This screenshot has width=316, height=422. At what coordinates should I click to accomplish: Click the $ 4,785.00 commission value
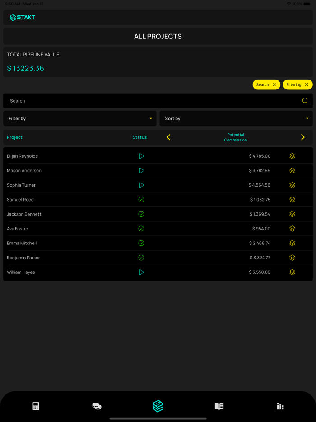[x=260, y=156]
